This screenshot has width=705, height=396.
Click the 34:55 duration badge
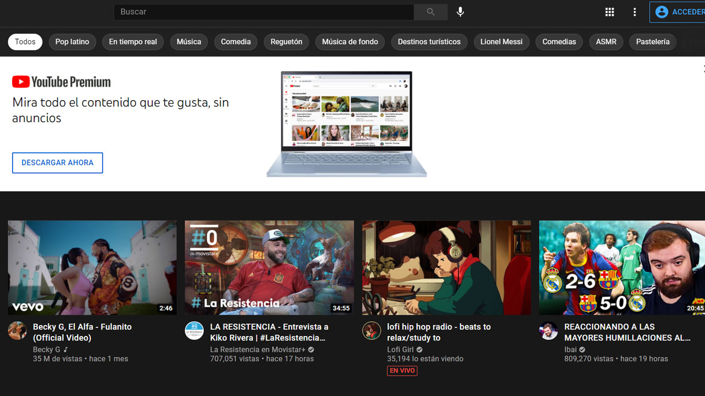pyautogui.click(x=341, y=309)
